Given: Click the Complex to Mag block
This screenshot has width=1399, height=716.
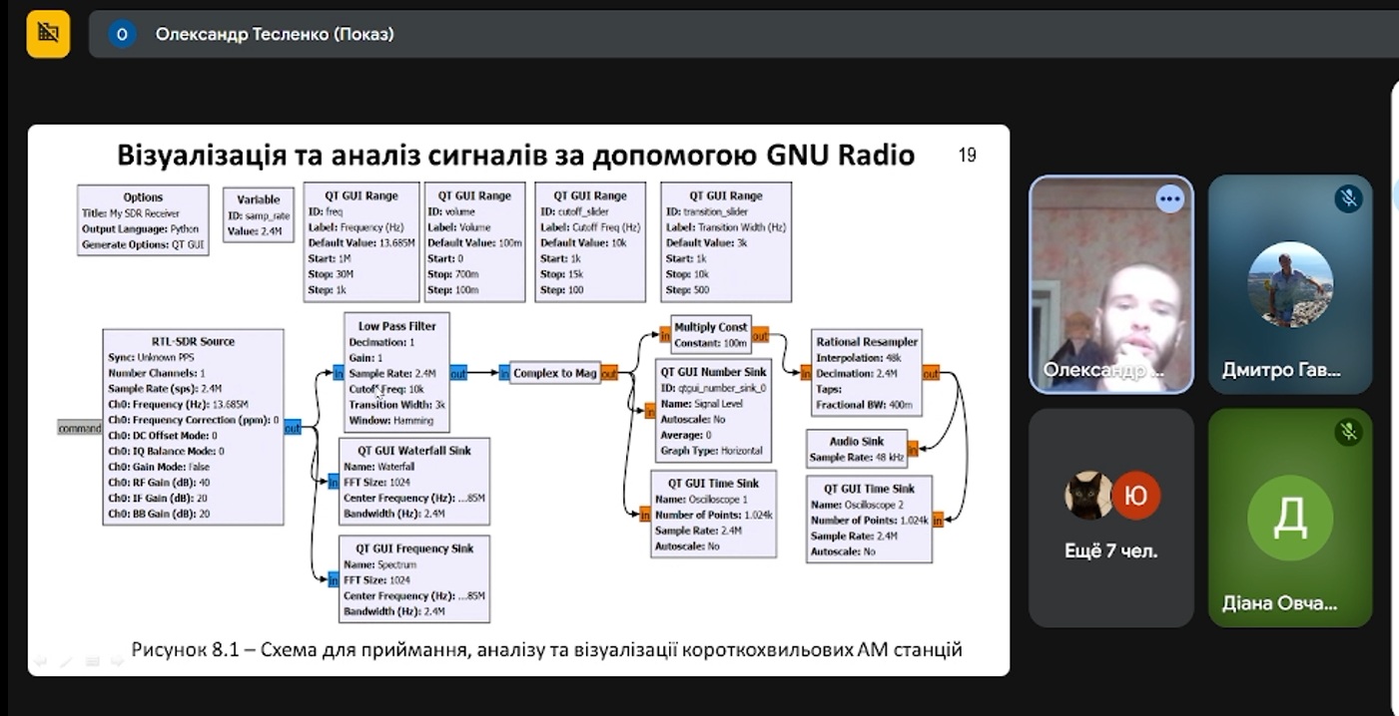Looking at the screenshot, I should click(x=554, y=373).
